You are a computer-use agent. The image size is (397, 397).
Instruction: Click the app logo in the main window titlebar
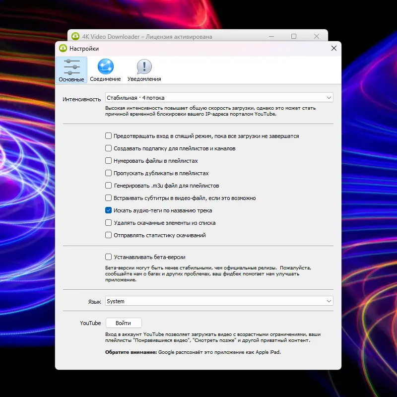tap(75, 36)
